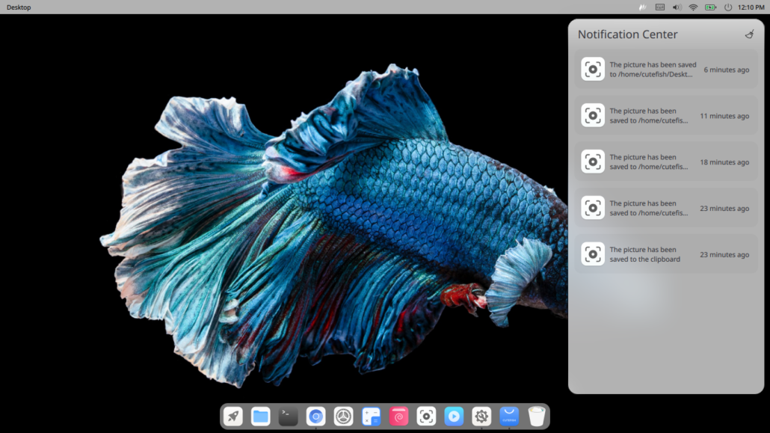The width and height of the screenshot is (770, 433).
Task: Click the Desktop label in the top bar
Action: [x=19, y=7]
